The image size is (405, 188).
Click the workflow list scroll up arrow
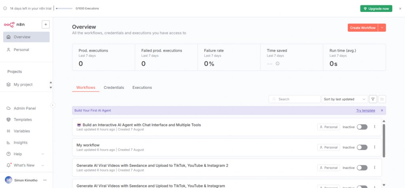point(384,121)
